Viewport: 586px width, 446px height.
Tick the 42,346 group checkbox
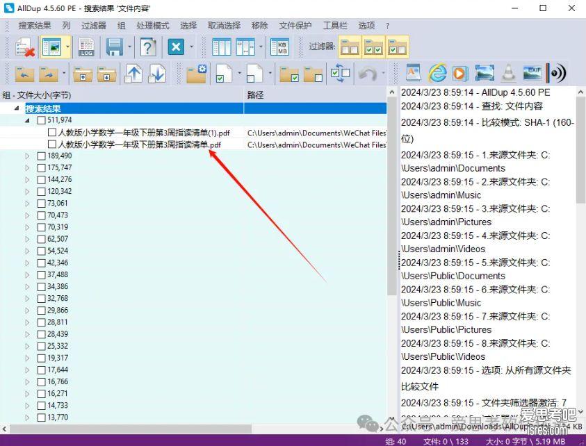pos(42,263)
